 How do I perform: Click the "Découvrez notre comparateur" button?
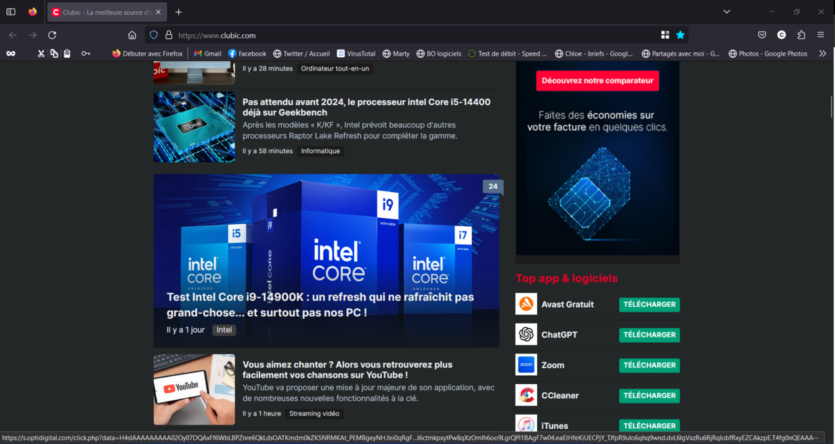tap(597, 80)
